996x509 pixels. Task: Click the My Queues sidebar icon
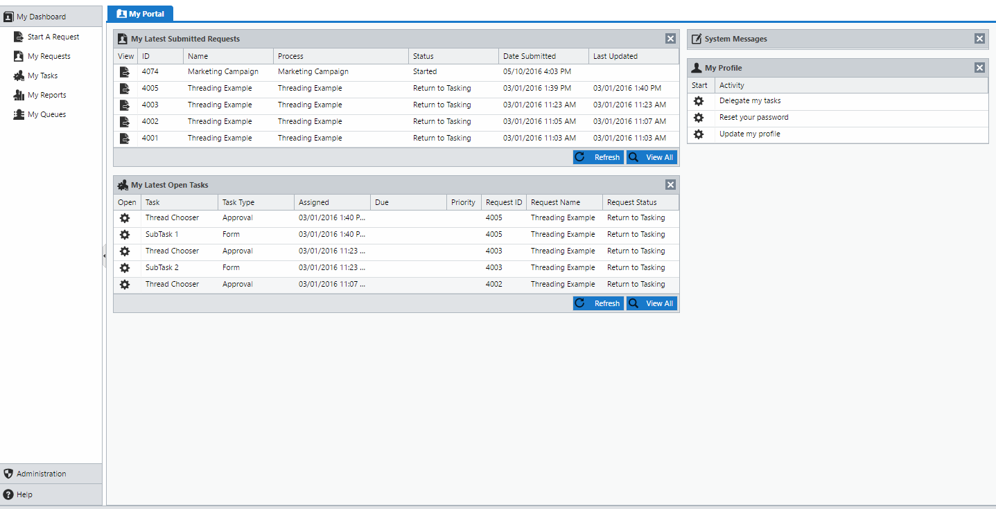(19, 114)
